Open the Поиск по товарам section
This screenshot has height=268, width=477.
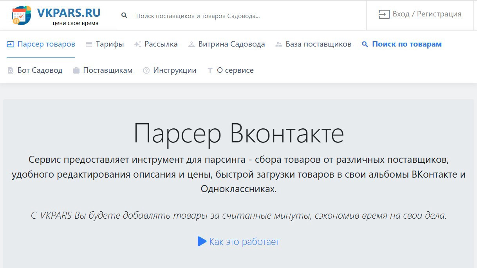click(407, 44)
